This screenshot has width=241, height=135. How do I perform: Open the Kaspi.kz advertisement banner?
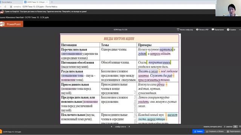(46, 12)
